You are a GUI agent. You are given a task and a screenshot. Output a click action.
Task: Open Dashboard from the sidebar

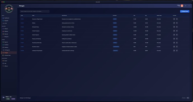coord(9,18)
